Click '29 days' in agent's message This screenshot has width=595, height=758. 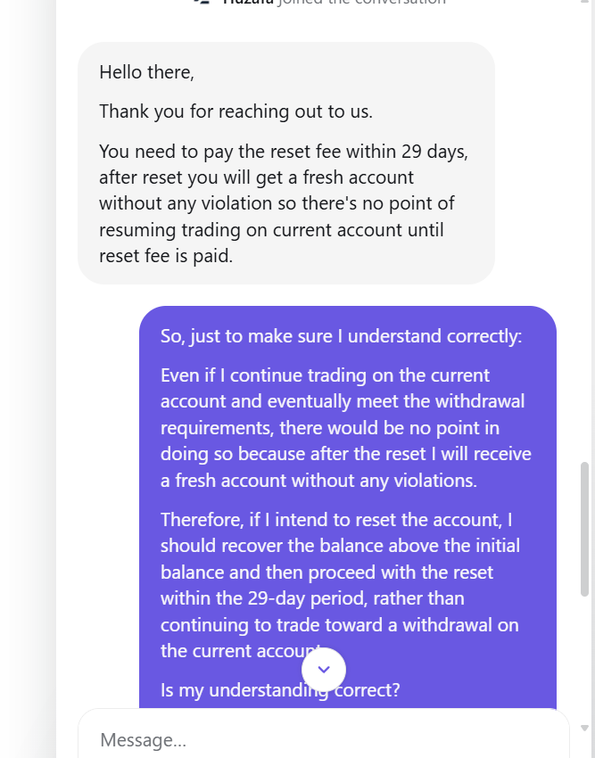434,152
